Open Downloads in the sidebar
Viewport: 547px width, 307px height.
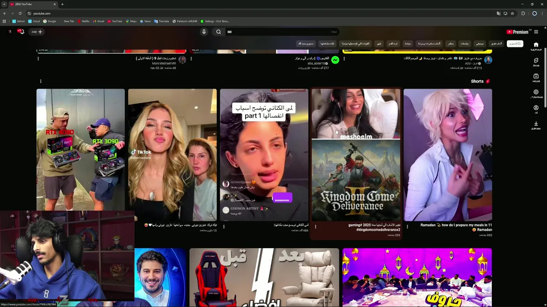[536, 125]
